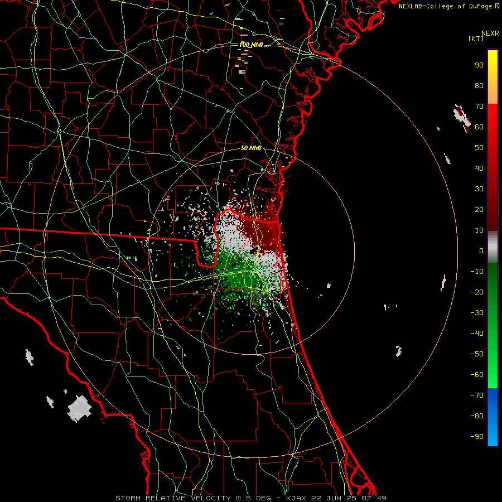The image size is (502, 502).
Task: Pick the gray band at zero velocity
Action: pos(493,247)
